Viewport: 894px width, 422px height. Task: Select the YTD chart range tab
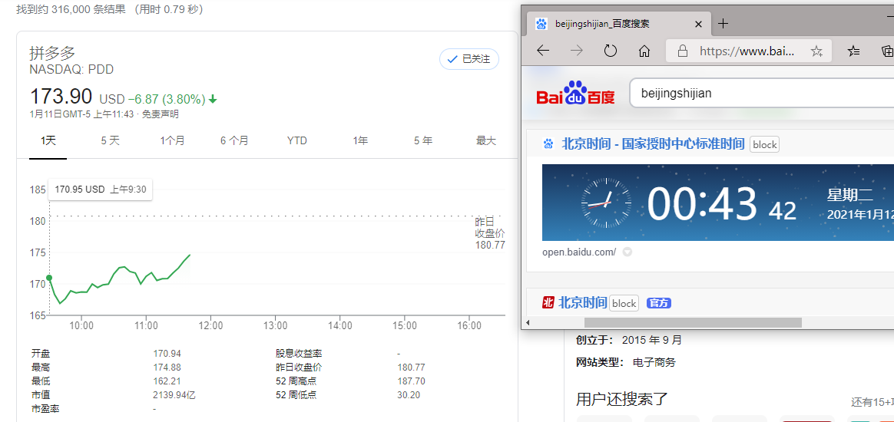(297, 140)
